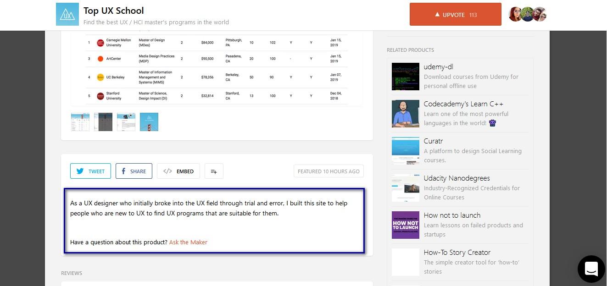Open the How not to launch title
607x286 pixels.
click(x=452, y=215)
